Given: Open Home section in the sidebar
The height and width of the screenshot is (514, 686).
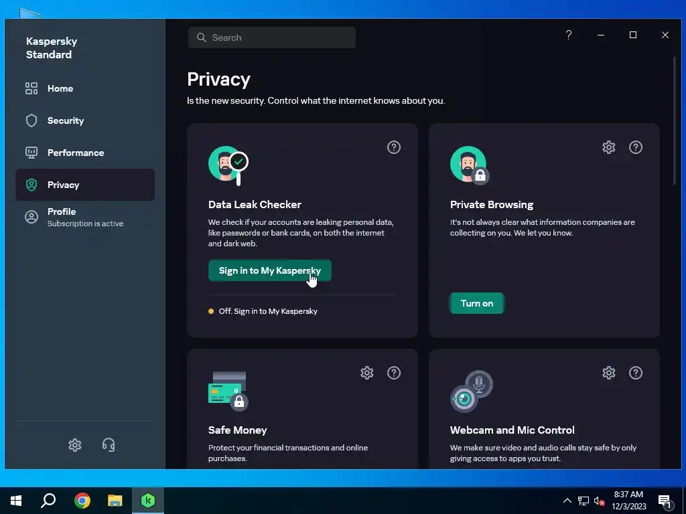Looking at the screenshot, I should (x=85, y=88).
